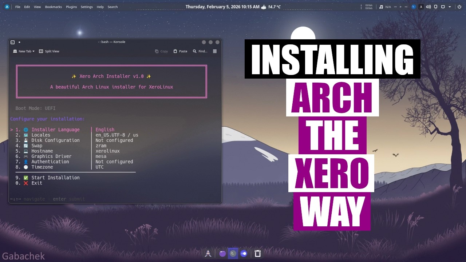Viewport: 466px width, 262px height.
Task: Click the removable device tray icon
Action: point(436,7)
